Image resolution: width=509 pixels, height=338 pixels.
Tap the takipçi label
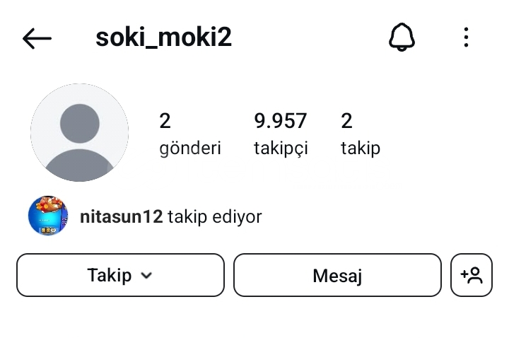pyautogui.click(x=281, y=148)
